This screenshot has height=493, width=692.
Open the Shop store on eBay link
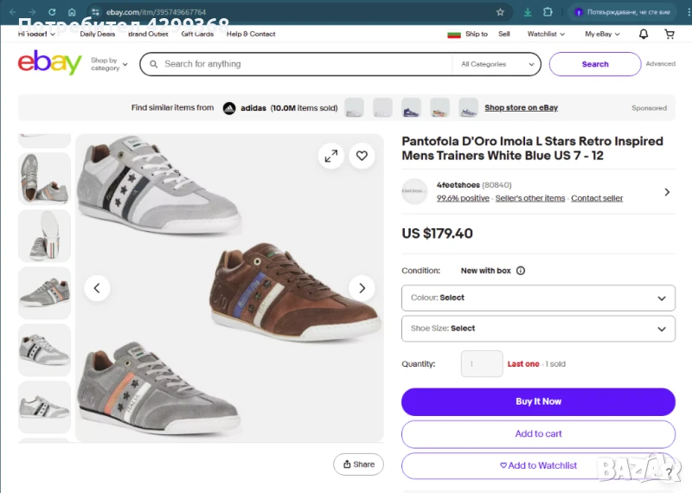[521, 108]
